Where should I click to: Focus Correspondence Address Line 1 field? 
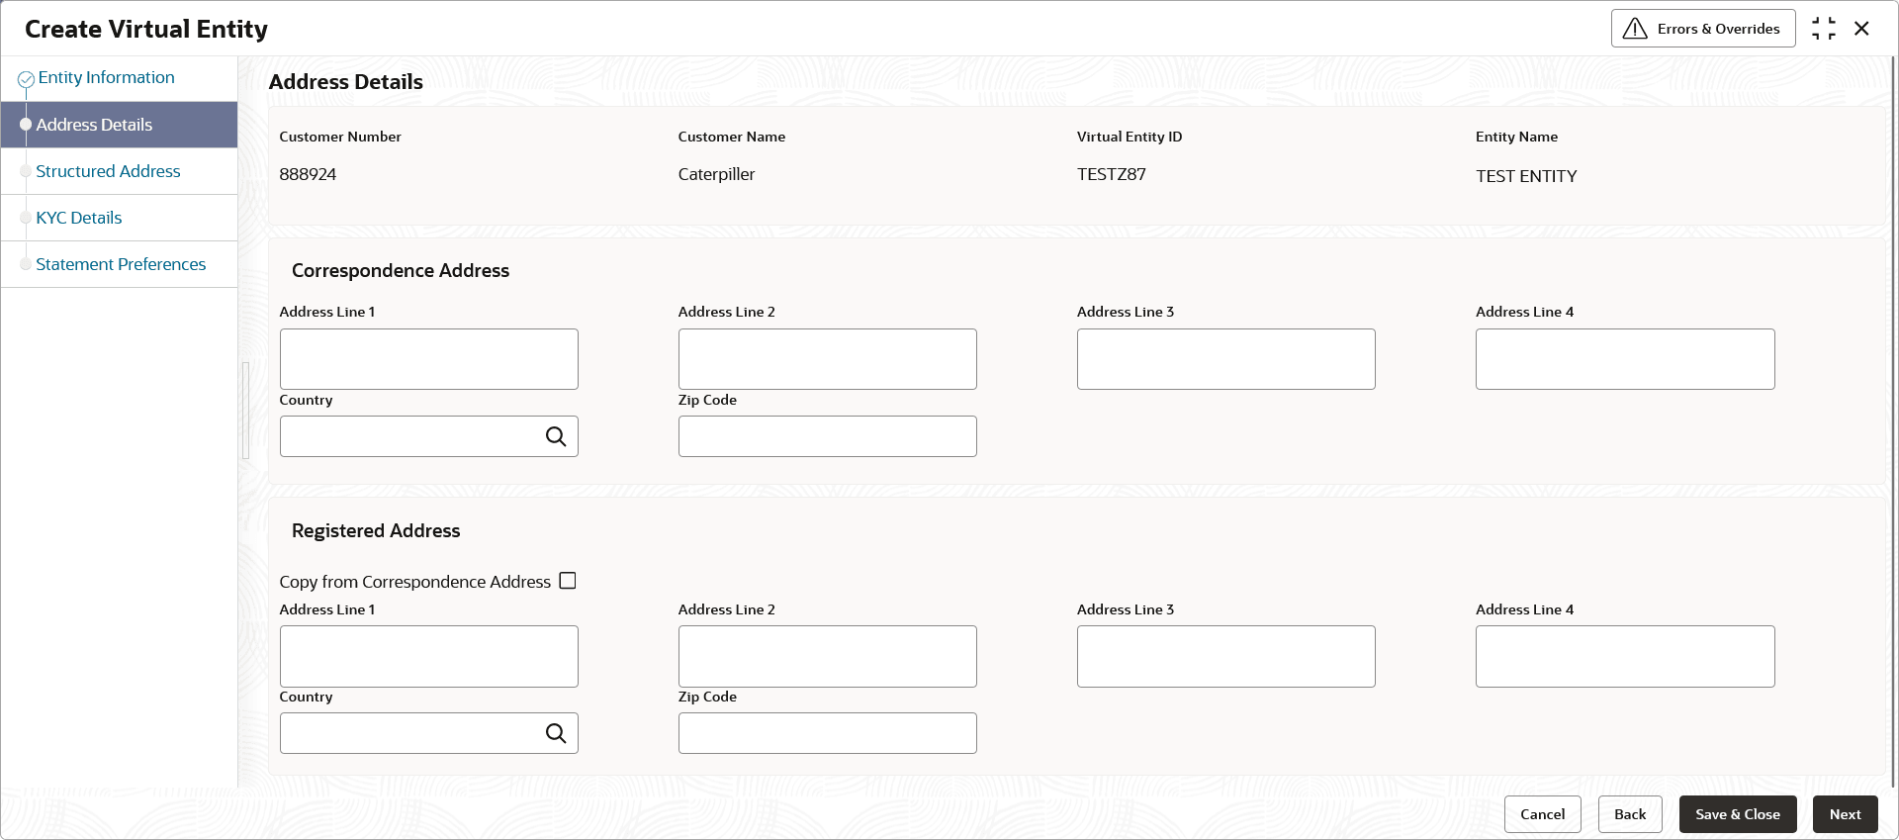coord(429,359)
